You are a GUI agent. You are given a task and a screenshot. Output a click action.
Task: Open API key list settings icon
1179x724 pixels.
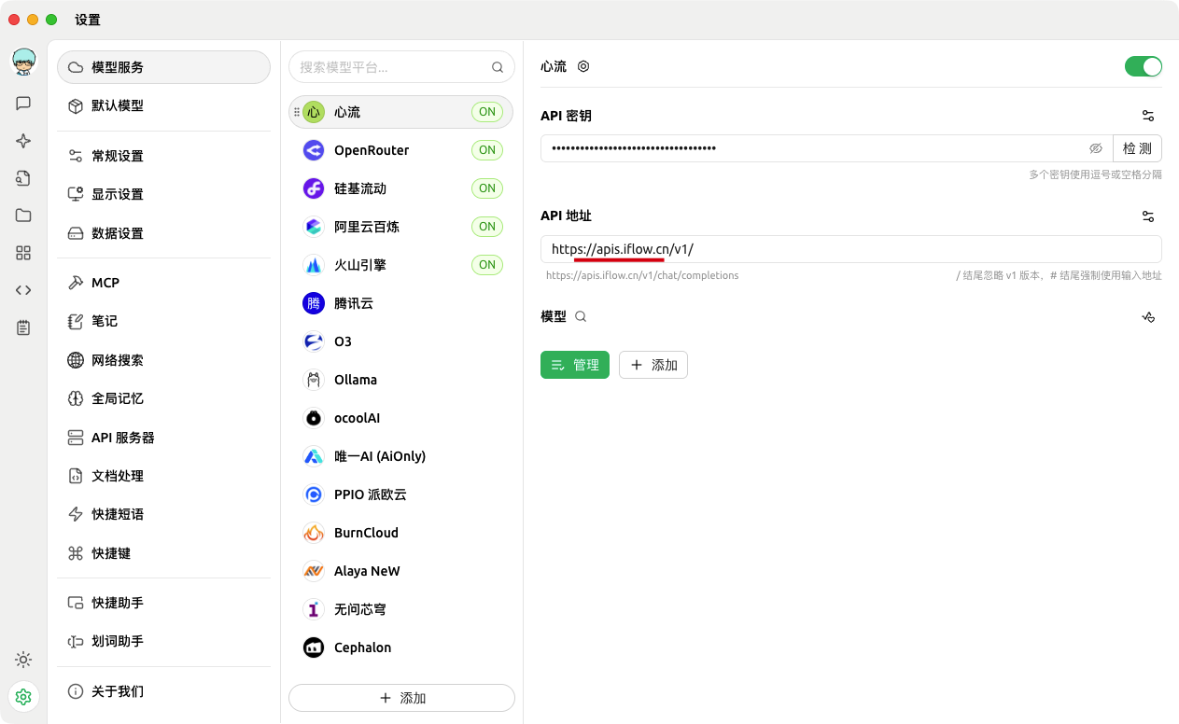click(x=1148, y=116)
